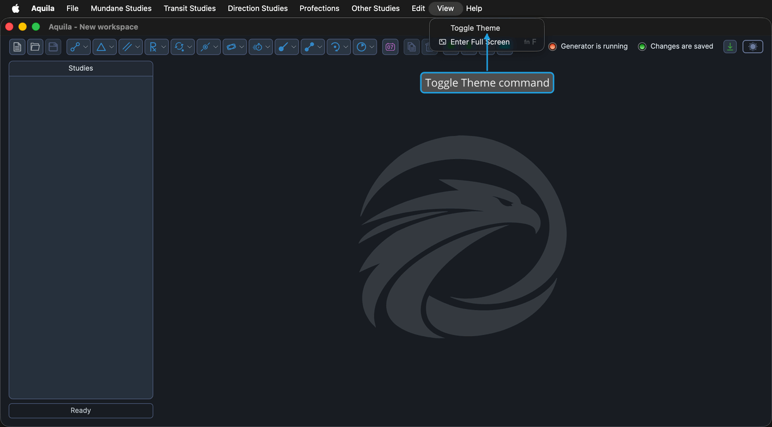Image resolution: width=772 pixels, height=427 pixels.
Task: Click the Changes are saved status text
Action: (682, 46)
